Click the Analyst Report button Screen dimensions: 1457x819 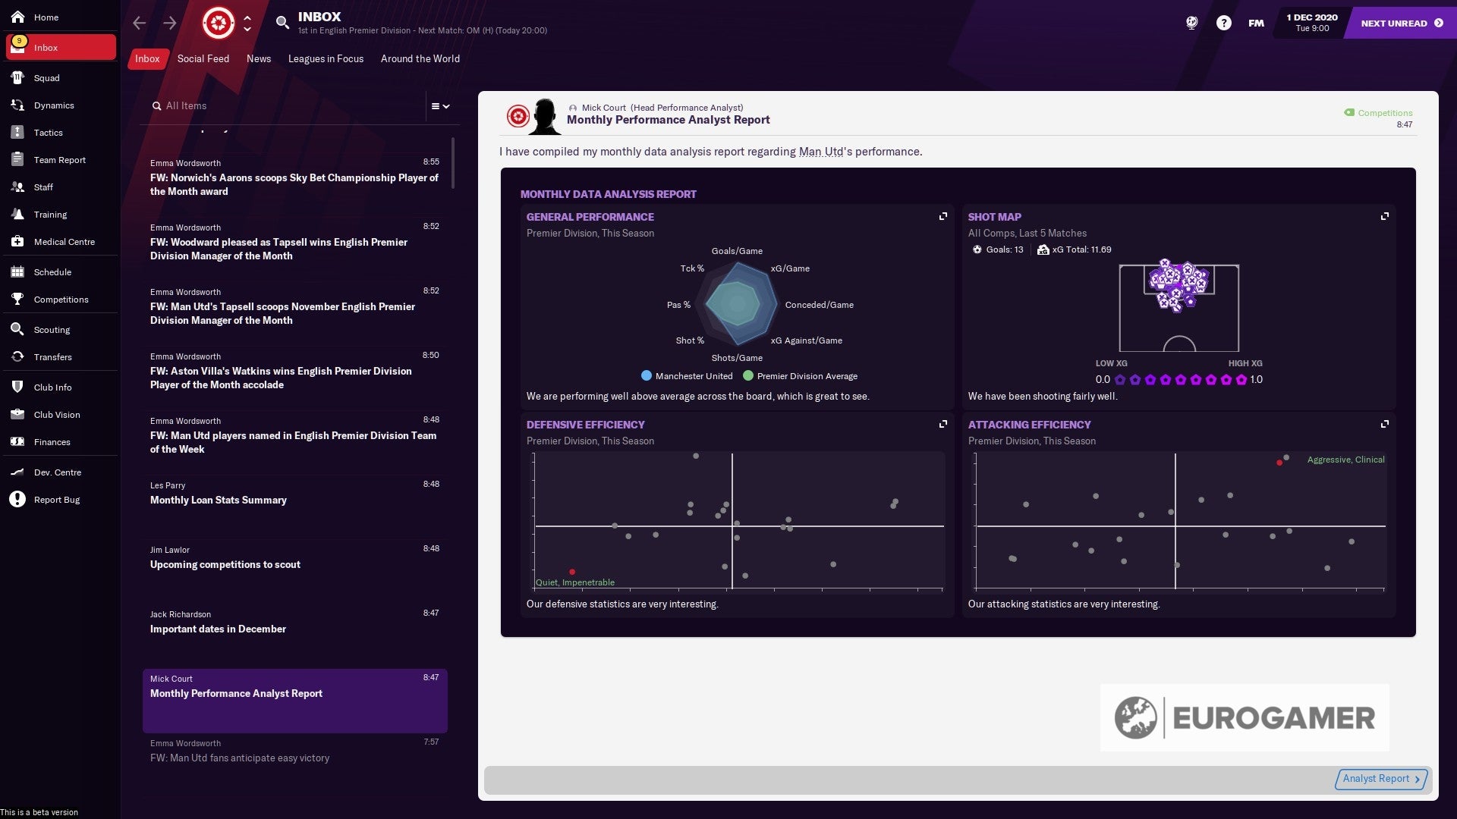pyautogui.click(x=1381, y=779)
